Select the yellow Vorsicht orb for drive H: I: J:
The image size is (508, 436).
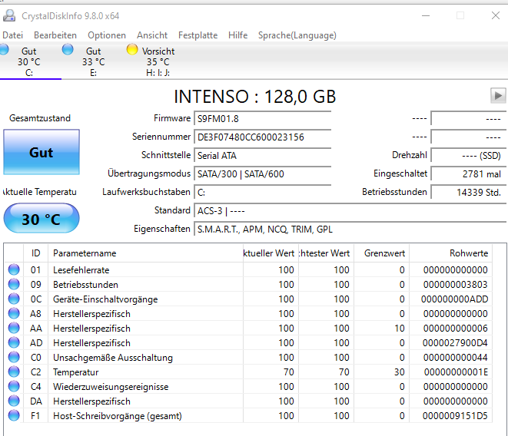click(x=132, y=50)
